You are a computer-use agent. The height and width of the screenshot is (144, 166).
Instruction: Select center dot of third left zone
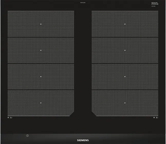point(41,76)
